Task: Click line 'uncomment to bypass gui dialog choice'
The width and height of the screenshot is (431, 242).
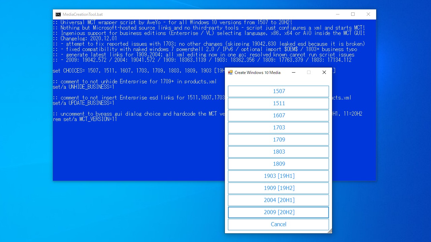Action: (139, 114)
